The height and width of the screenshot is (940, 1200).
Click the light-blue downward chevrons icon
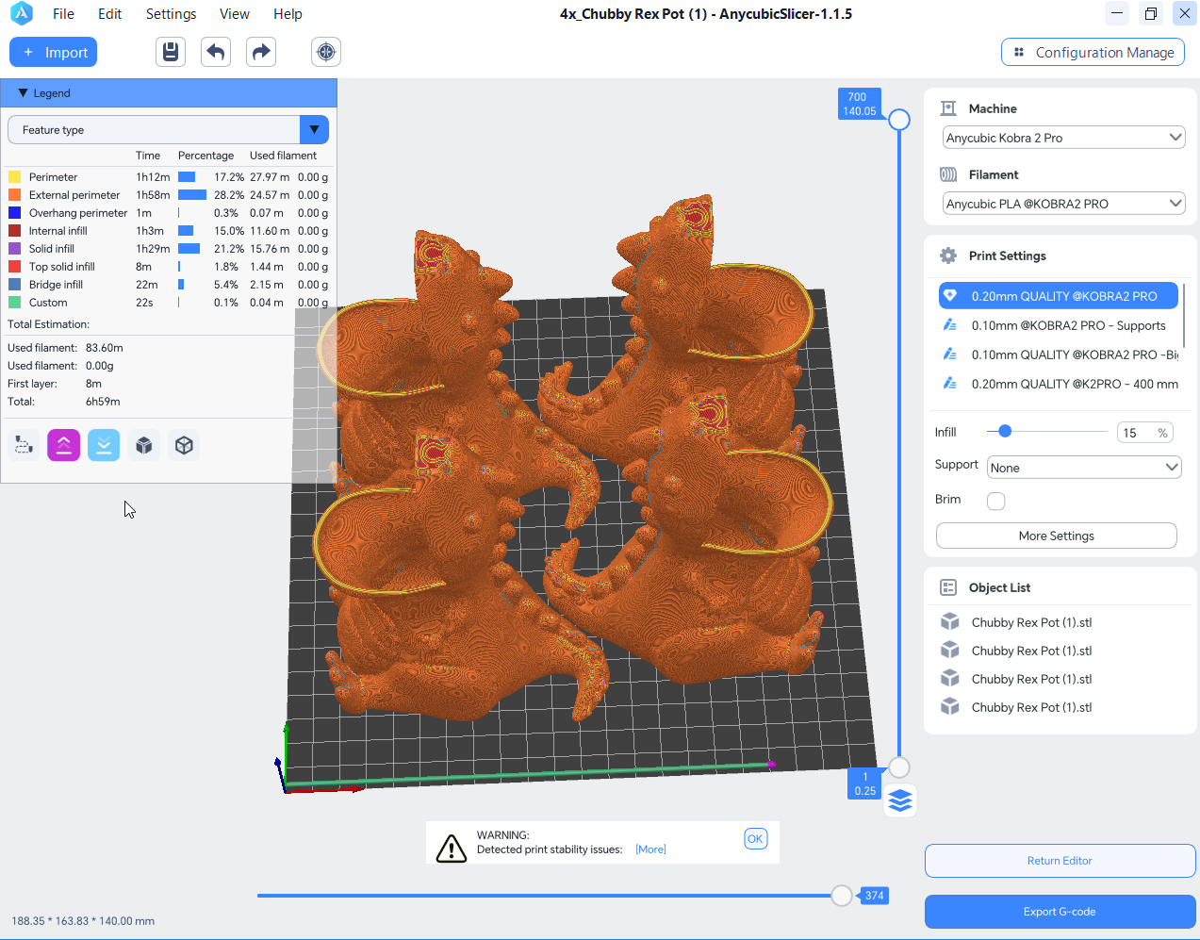click(x=104, y=445)
